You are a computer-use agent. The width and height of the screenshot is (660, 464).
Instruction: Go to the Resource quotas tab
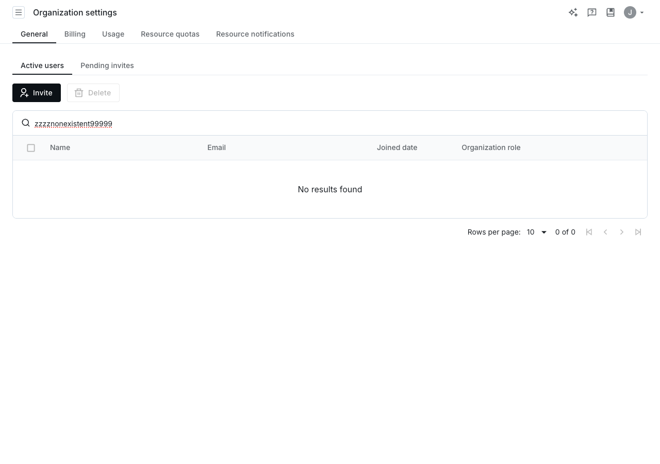click(x=170, y=34)
